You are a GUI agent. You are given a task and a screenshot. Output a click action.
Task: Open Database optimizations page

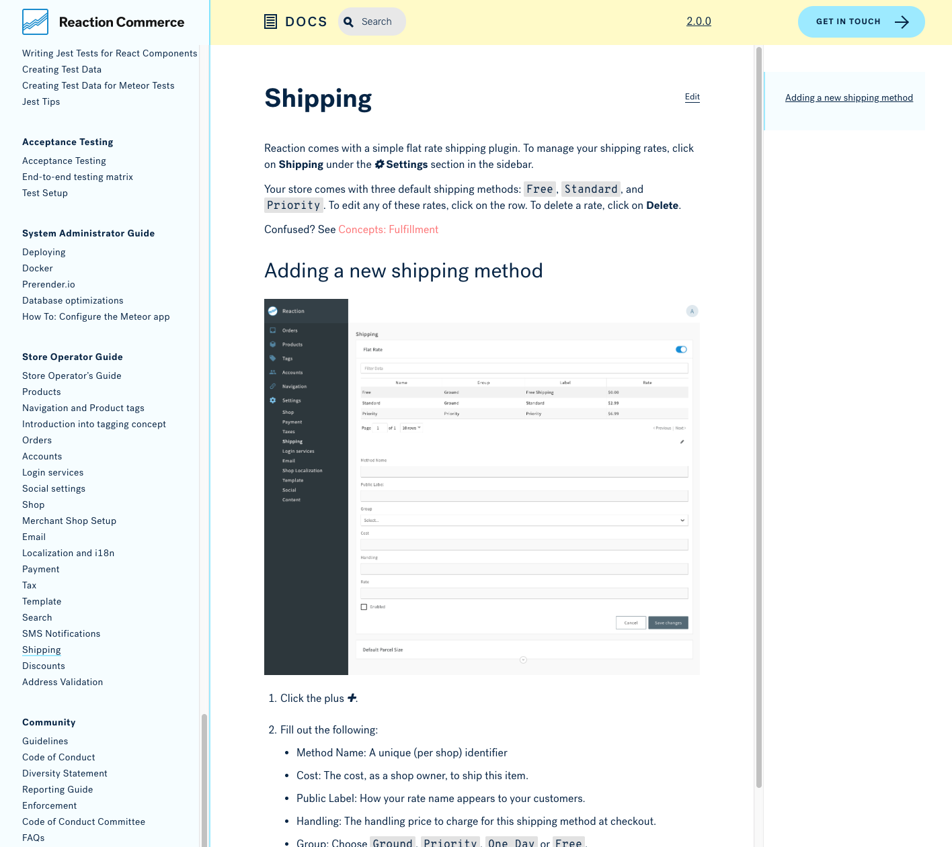[73, 301]
